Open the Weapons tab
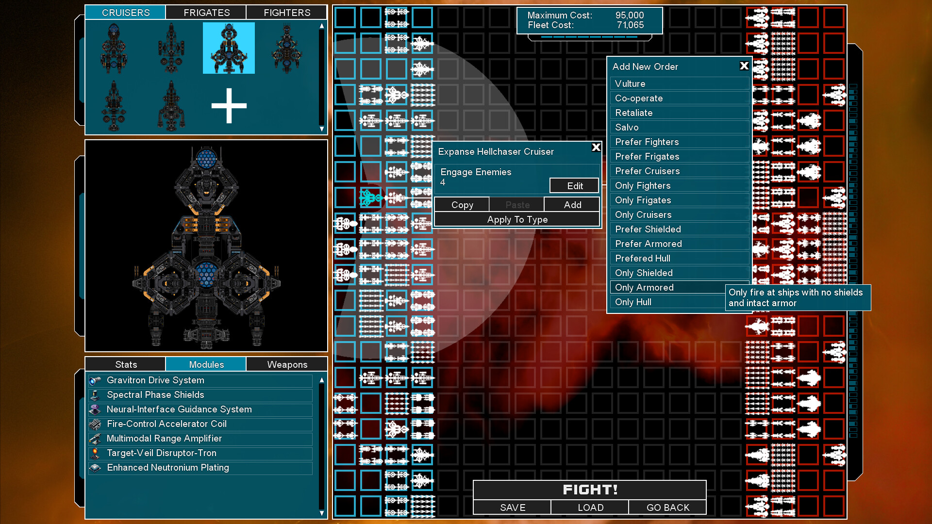932x524 pixels. [286, 364]
